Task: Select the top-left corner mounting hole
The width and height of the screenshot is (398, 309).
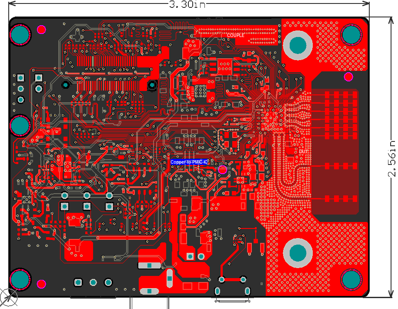Action: (x=20, y=34)
